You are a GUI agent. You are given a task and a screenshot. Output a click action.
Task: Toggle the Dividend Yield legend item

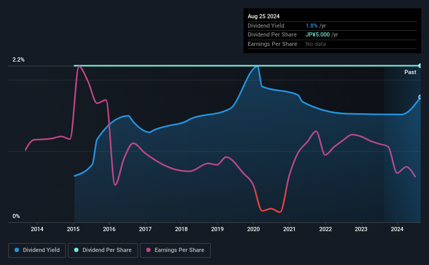coord(37,250)
